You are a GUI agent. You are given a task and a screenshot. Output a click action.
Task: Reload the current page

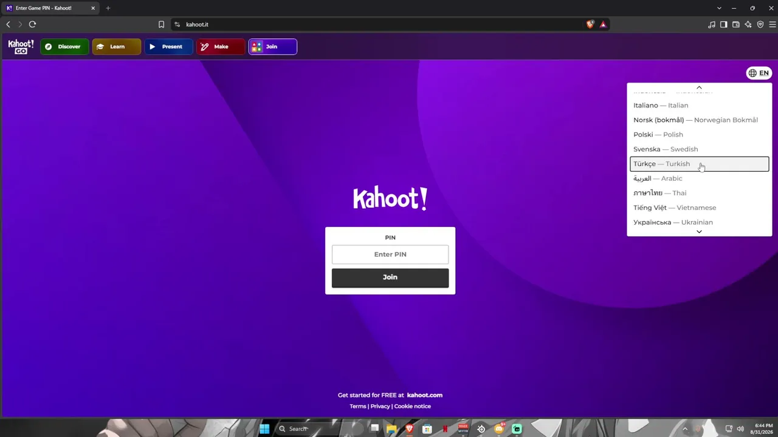[x=32, y=24]
